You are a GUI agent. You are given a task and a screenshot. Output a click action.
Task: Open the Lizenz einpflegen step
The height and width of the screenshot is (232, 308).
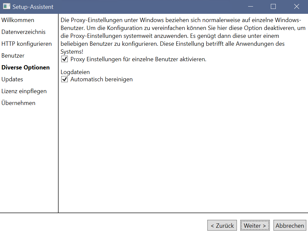(24, 91)
